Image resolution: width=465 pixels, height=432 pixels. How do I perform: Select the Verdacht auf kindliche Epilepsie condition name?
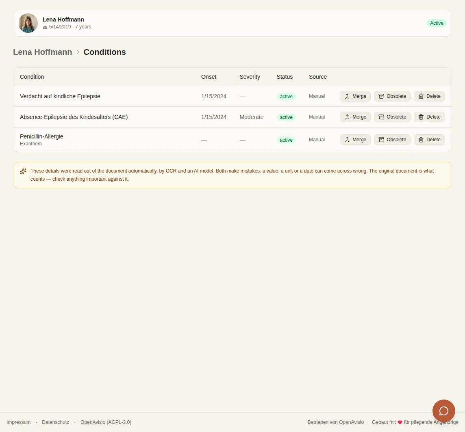coord(60,96)
